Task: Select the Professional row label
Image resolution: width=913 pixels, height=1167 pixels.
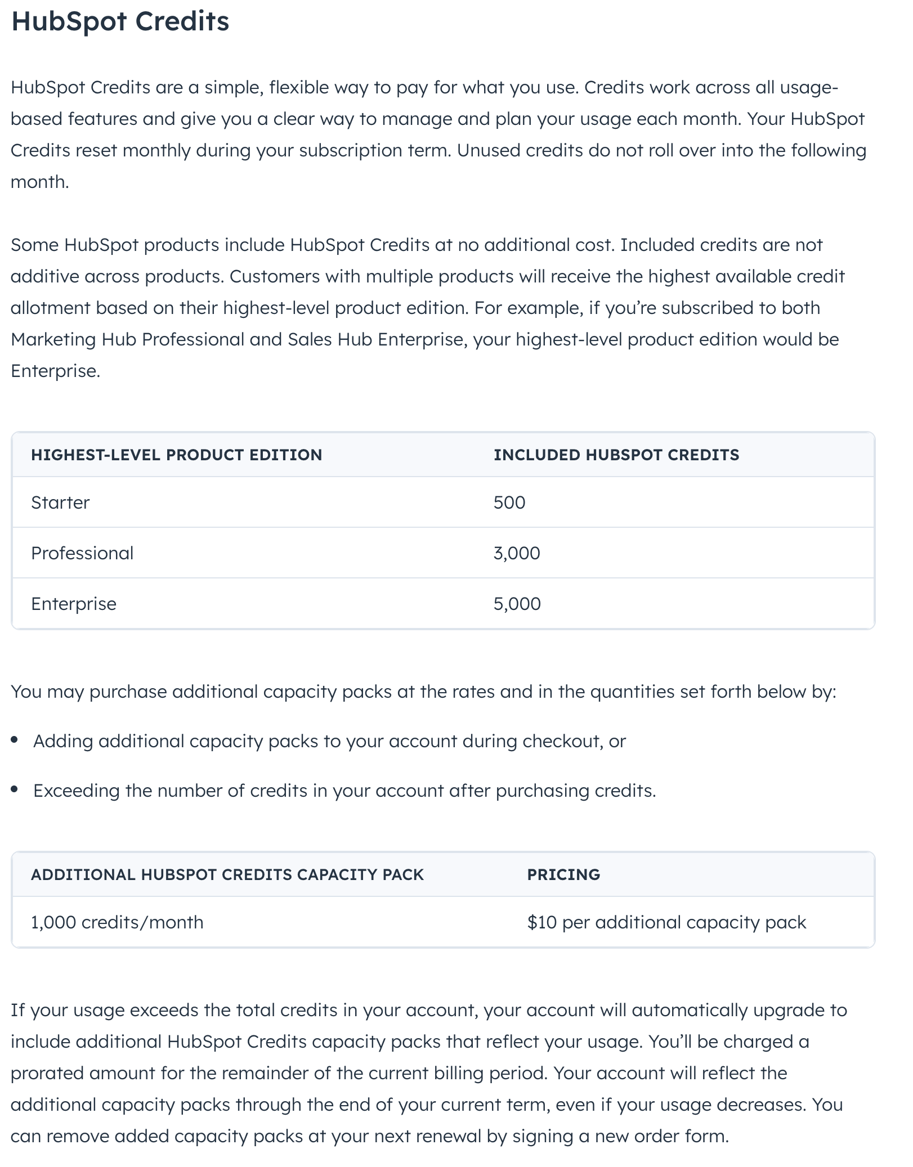Action: [82, 553]
